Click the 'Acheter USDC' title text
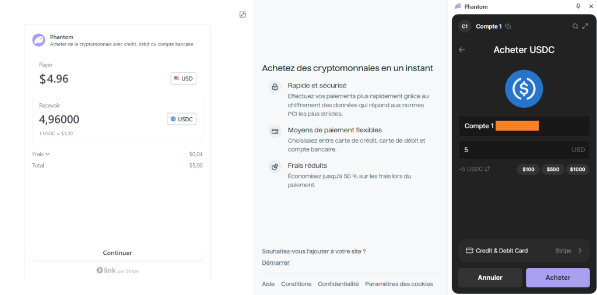The height and width of the screenshot is (295, 597). pos(524,50)
